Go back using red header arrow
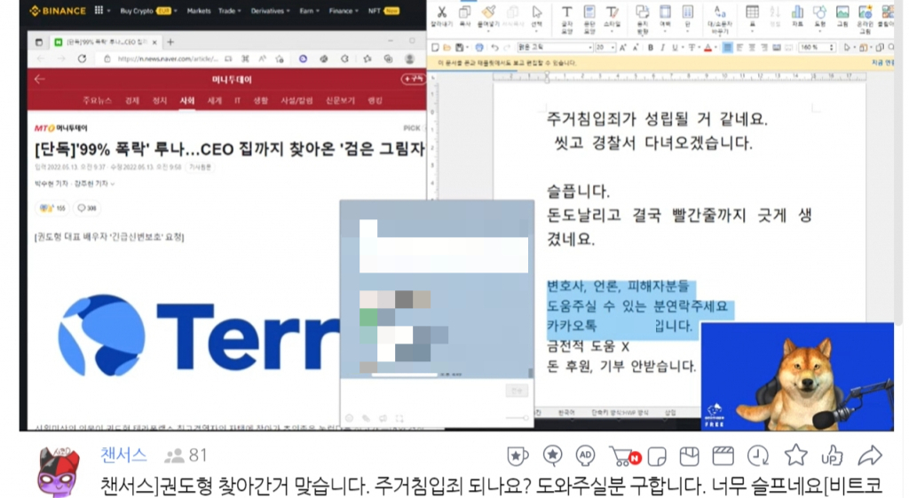The width and height of the screenshot is (909, 498). pos(39,79)
